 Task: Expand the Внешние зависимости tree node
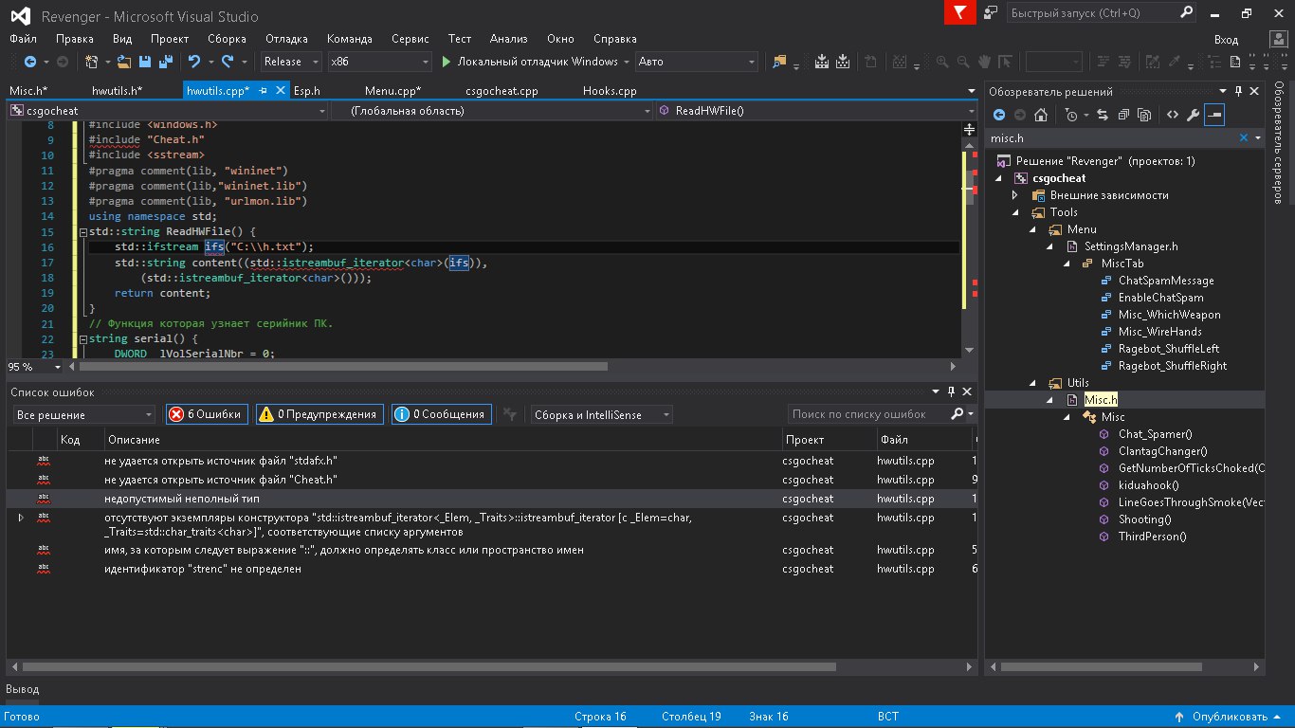(1015, 195)
